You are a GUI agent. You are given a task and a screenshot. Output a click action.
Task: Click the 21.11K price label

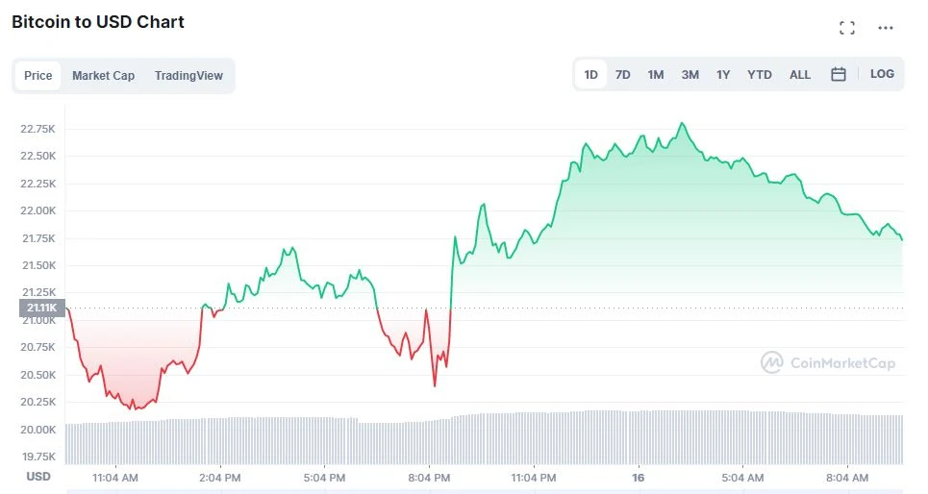pos(42,309)
